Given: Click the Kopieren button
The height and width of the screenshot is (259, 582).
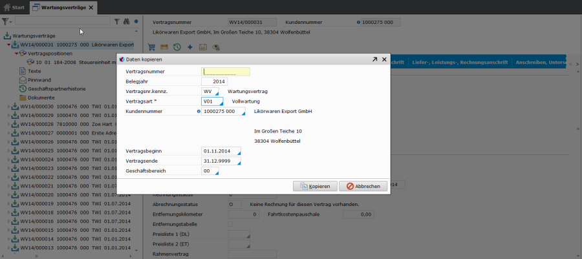Looking at the screenshot, I should coord(315,187).
